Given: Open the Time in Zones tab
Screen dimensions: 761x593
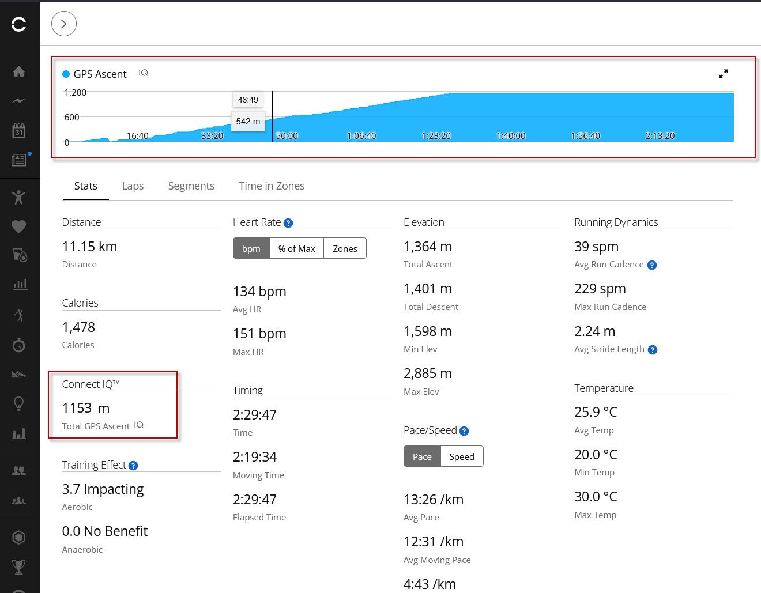Looking at the screenshot, I should tap(272, 186).
